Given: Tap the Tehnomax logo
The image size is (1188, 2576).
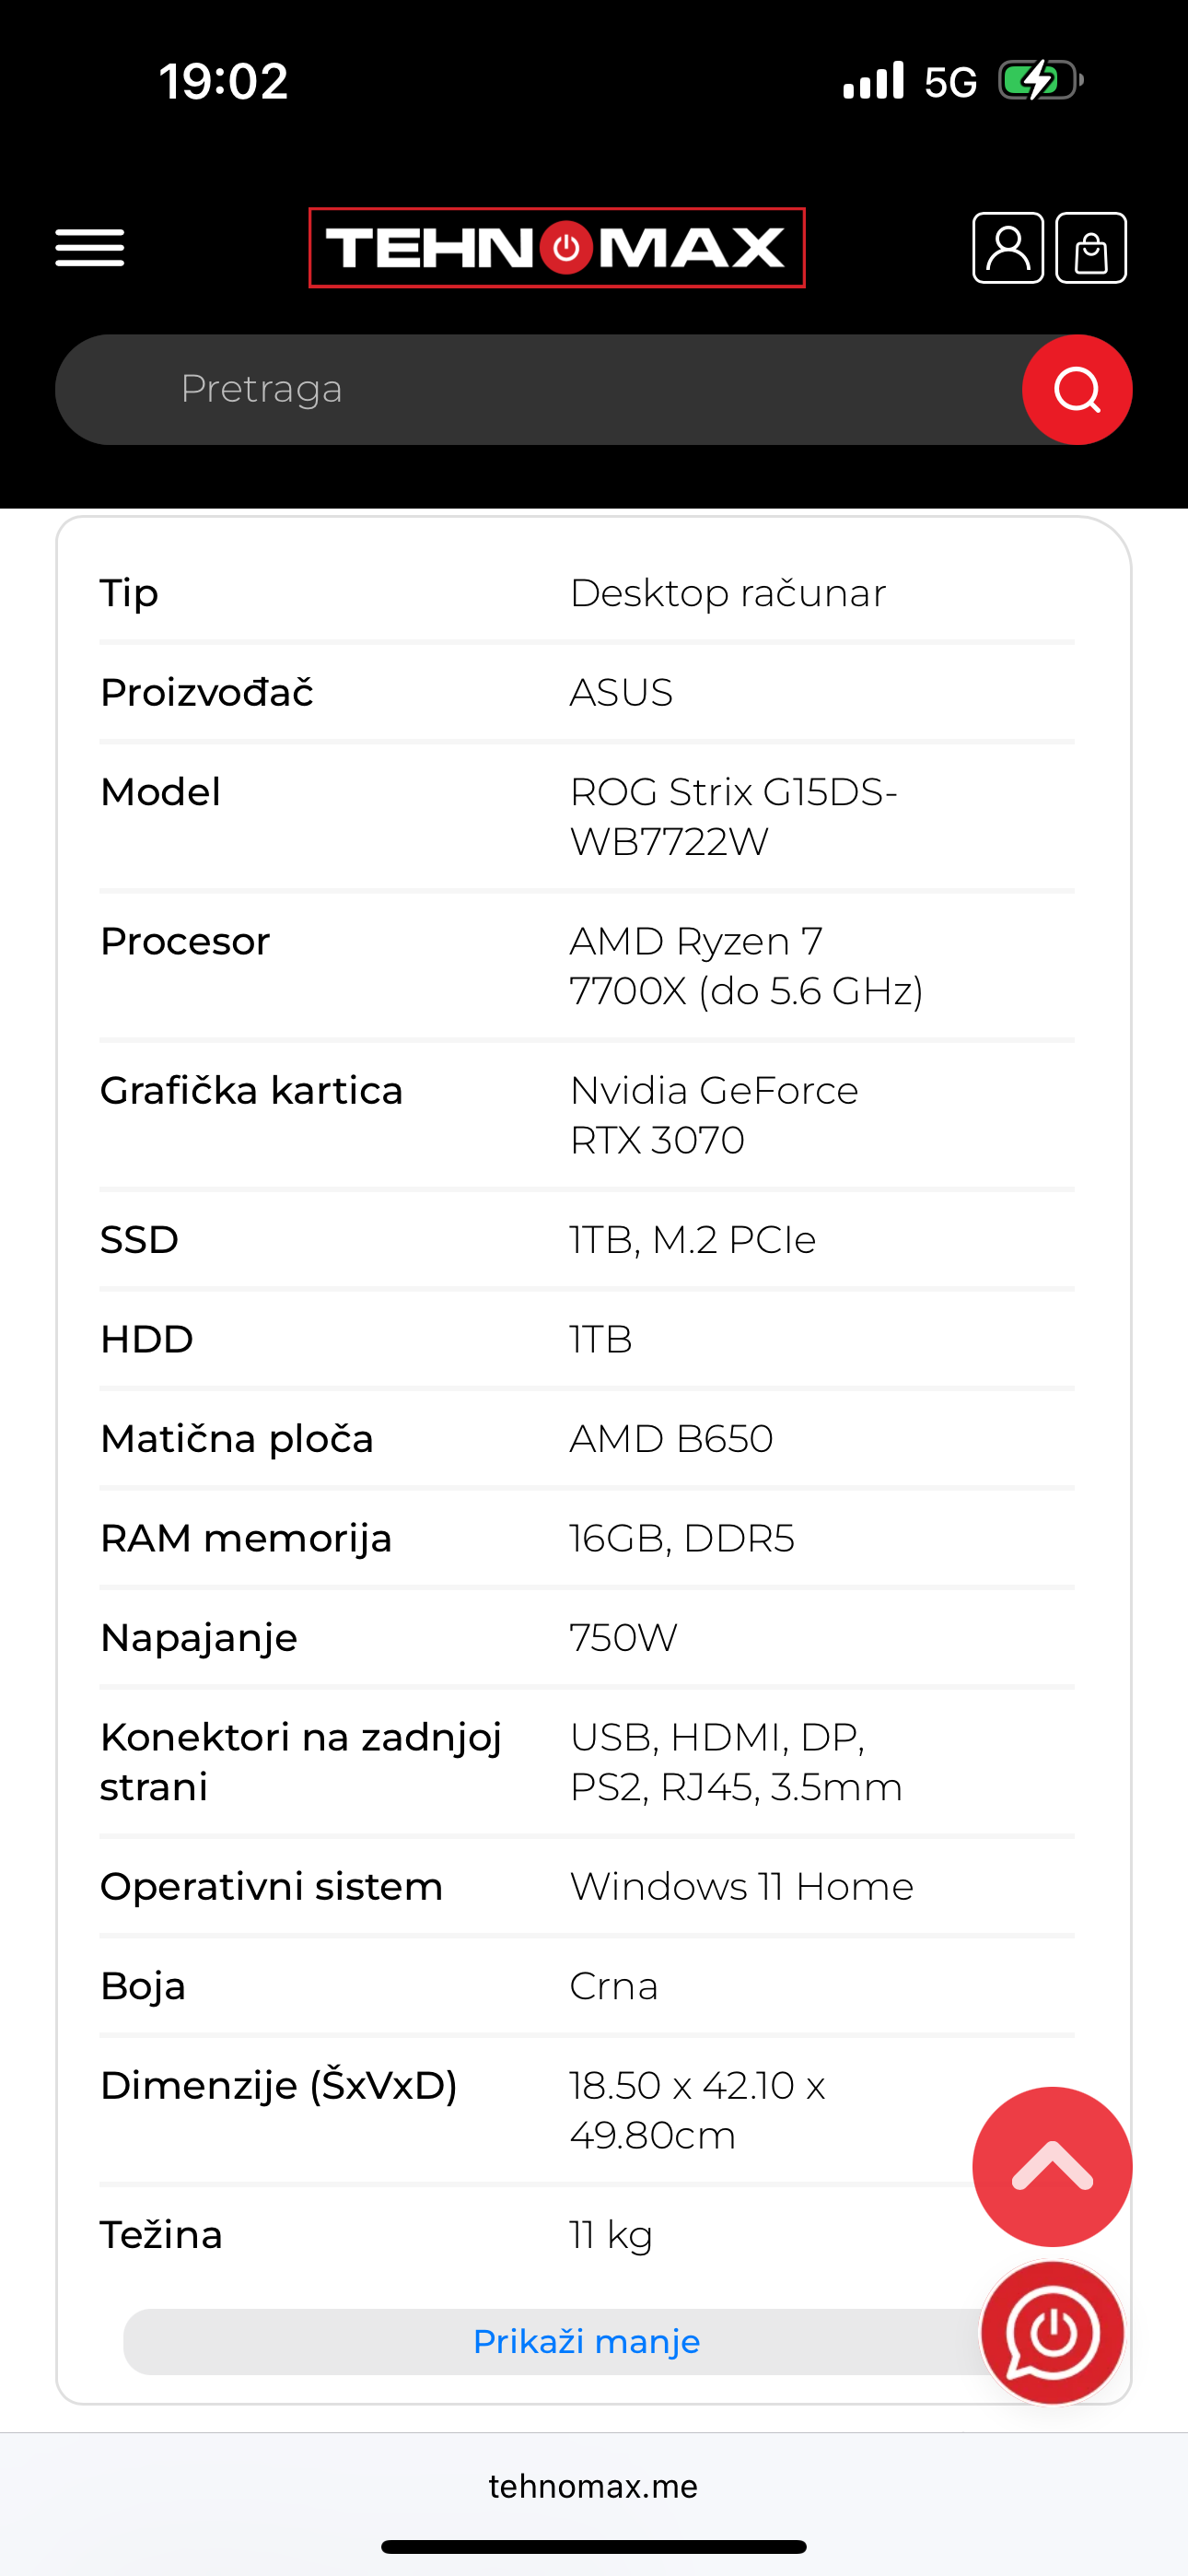Looking at the screenshot, I should pyautogui.click(x=557, y=248).
